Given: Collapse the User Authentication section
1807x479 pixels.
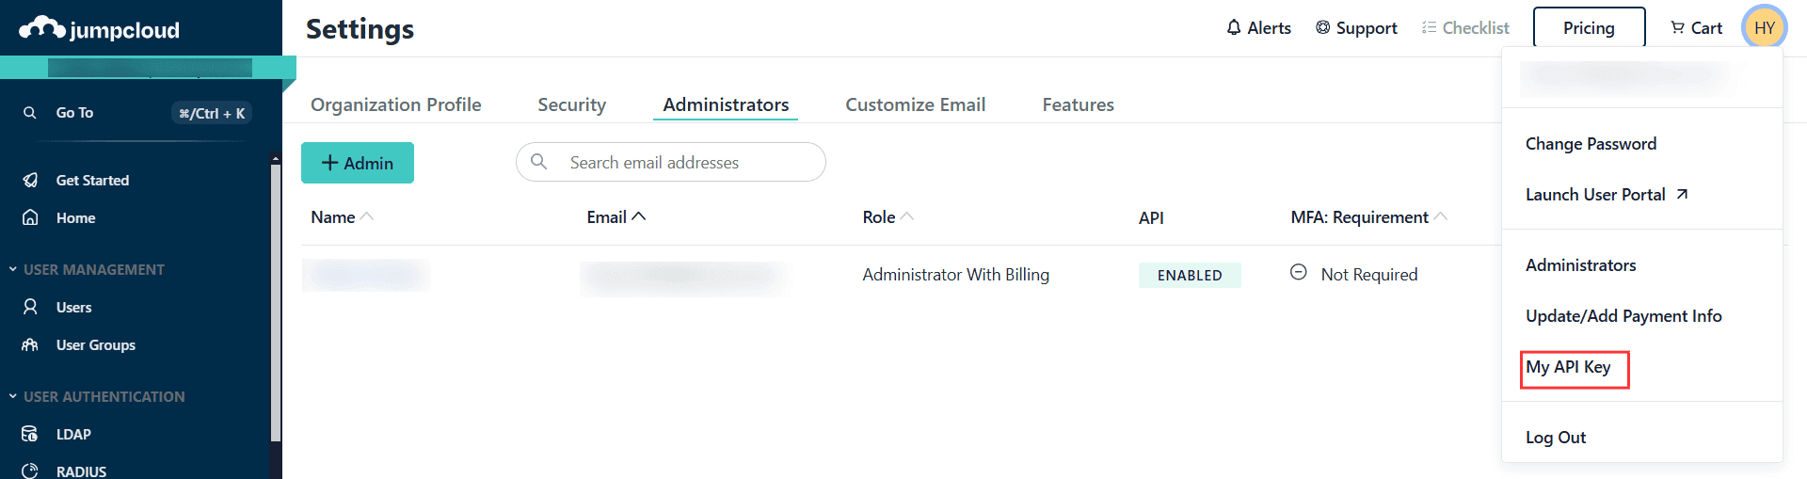Looking at the screenshot, I should pos(13,396).
